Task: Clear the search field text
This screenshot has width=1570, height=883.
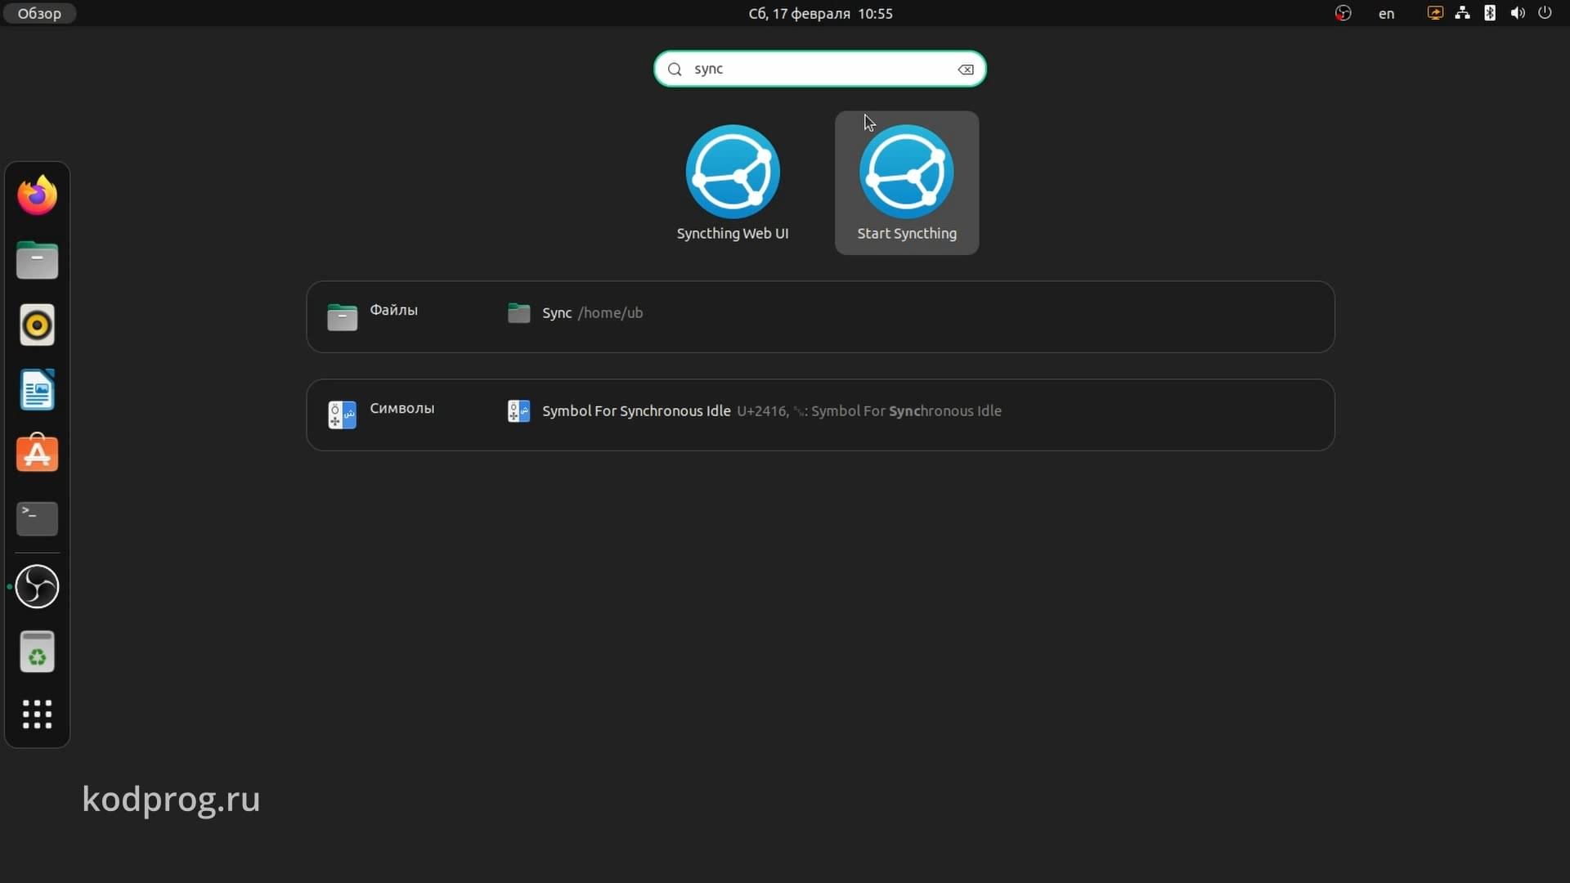Action: pyautogui.click(x=966, y=69)
